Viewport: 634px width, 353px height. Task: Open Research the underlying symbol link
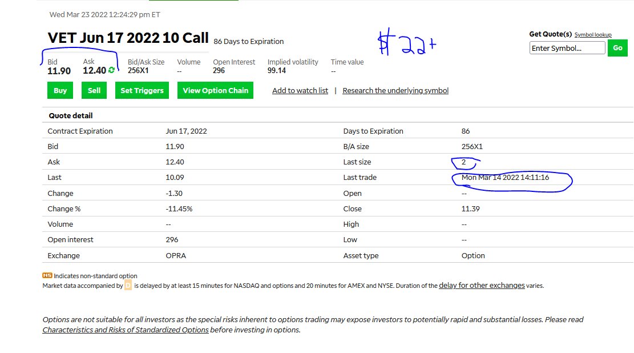point(395,91)
